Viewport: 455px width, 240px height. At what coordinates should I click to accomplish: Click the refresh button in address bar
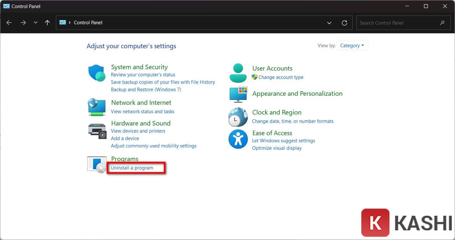(344, 23)
